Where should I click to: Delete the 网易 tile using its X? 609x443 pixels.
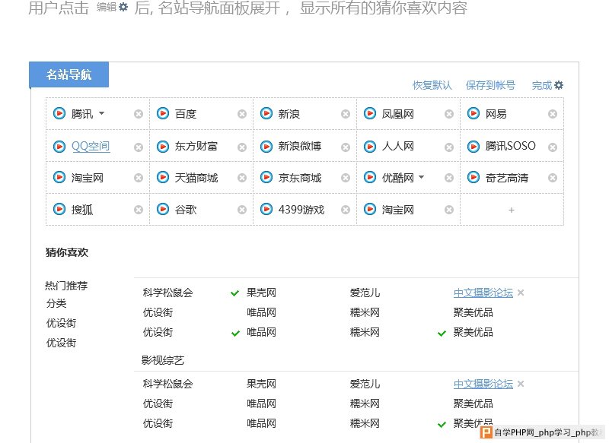[x=553, y=114]
